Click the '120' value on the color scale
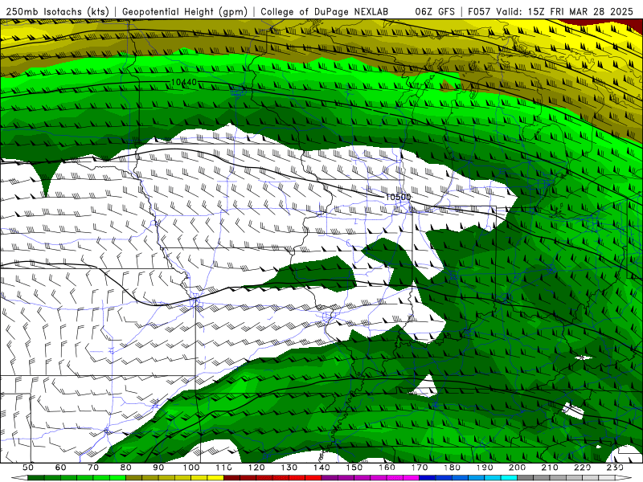Screen dimensions: 643x482 coord(256,468)
